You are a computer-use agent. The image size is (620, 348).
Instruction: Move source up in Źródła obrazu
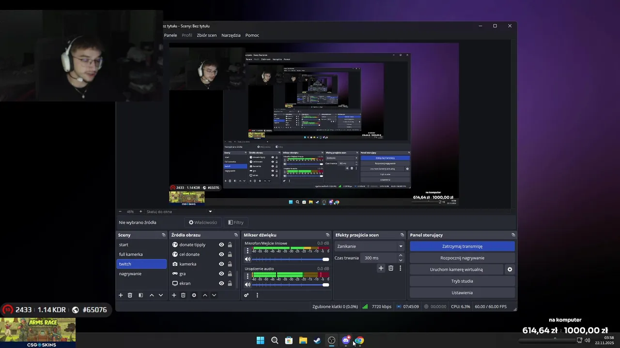205,295
